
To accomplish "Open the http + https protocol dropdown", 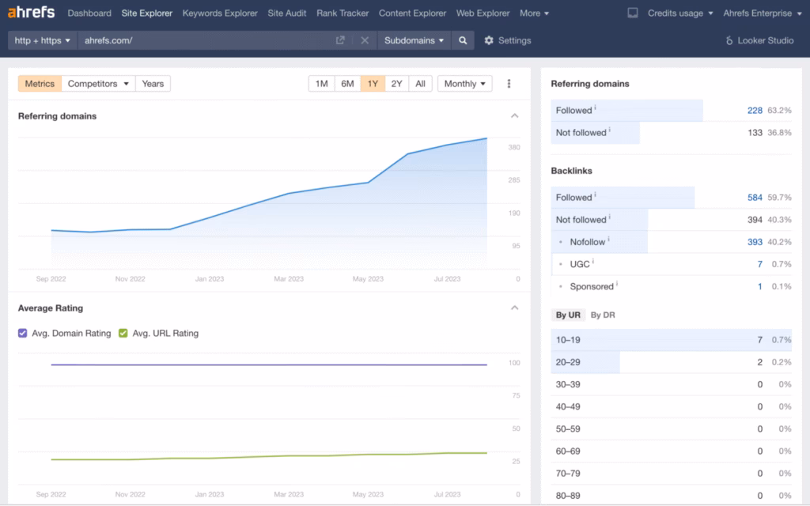I will pyautogui.click(x=42, y=40).
